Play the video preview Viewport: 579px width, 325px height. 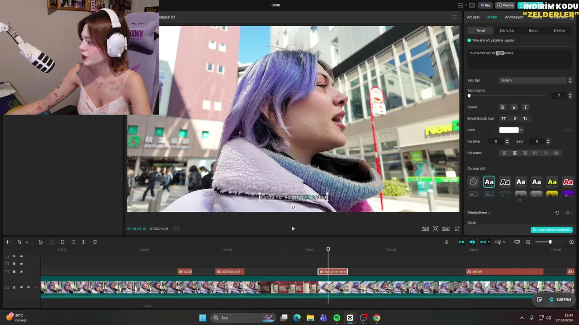pyautogui.click(x=293, y=229)
